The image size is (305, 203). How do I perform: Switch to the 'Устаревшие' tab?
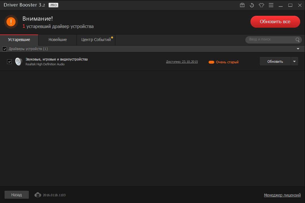[19, 40]
